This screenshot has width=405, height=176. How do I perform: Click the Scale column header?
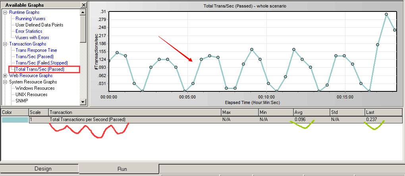[x=39, y=112]
